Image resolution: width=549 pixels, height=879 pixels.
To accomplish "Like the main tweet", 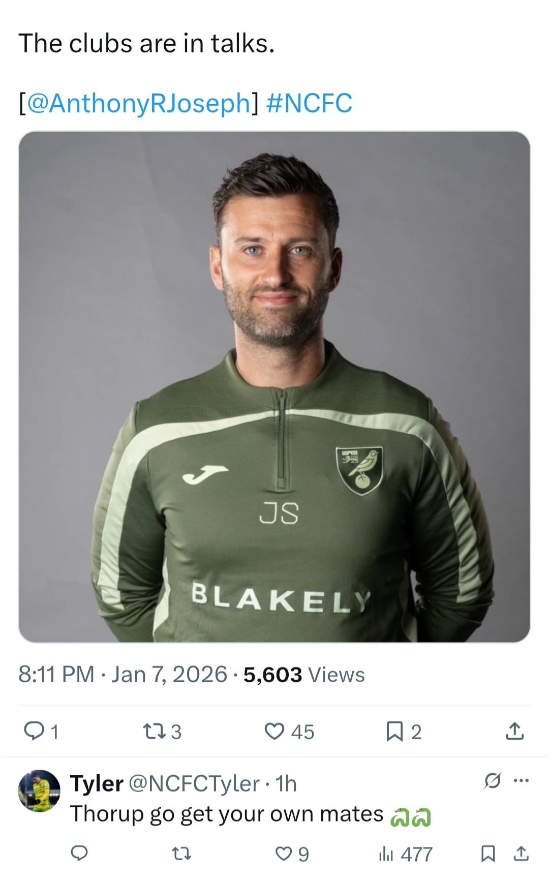I will (x=275, y=732).
